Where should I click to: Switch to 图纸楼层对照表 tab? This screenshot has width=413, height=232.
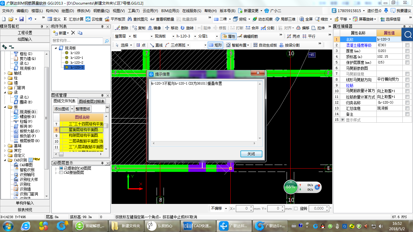(92, 101)
